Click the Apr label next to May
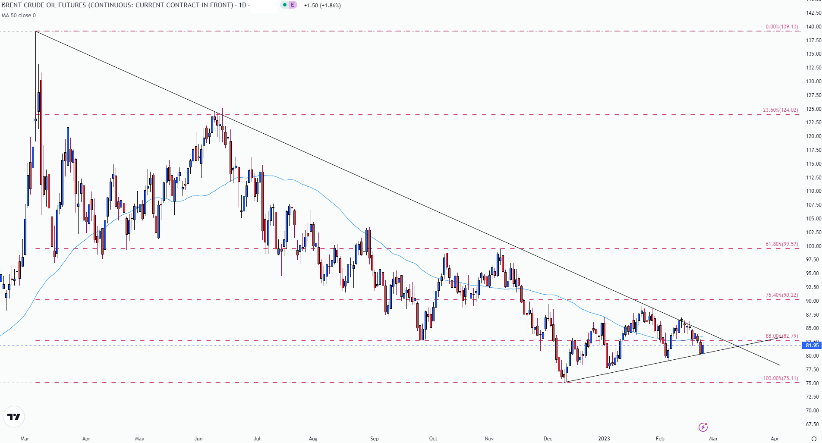The image size is (822, 443). [86, 439]
